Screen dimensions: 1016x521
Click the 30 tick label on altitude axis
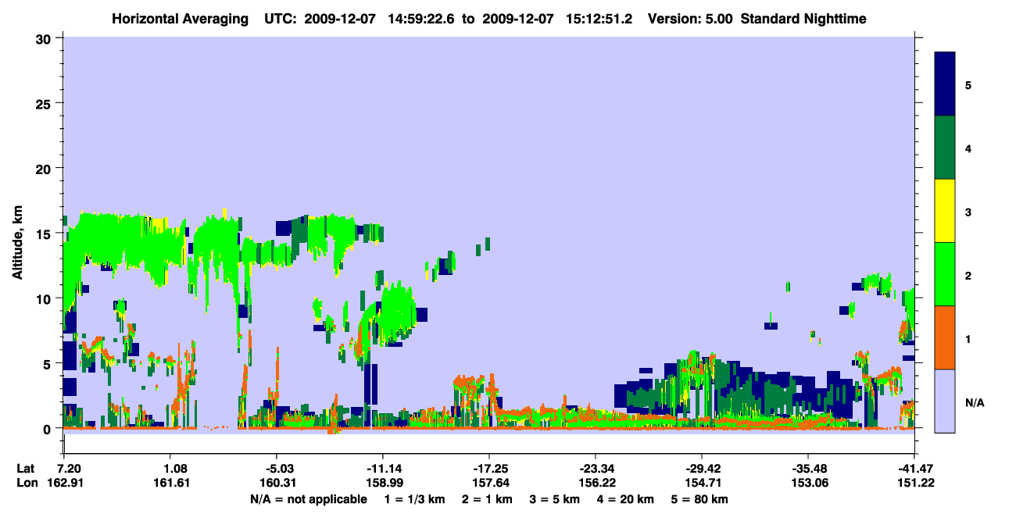coord(46,38)
